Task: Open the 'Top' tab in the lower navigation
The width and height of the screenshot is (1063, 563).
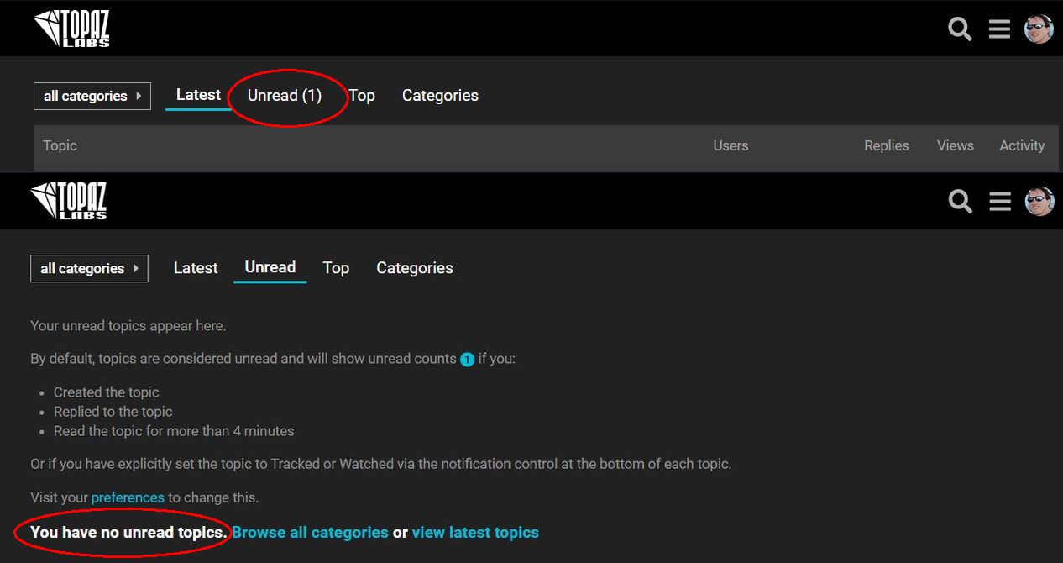Action: tap(336, 268)
